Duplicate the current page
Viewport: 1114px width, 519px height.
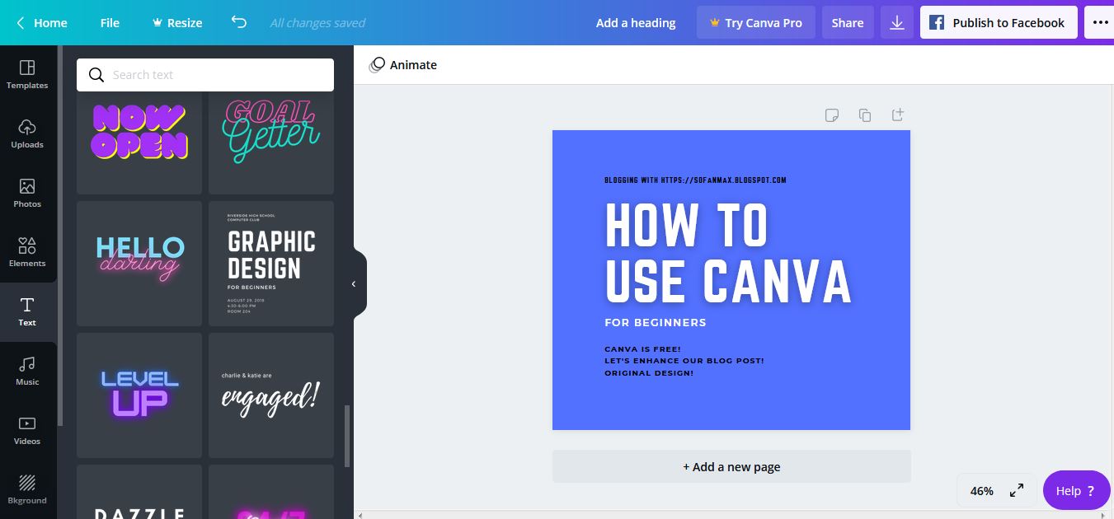pos(864,115)
